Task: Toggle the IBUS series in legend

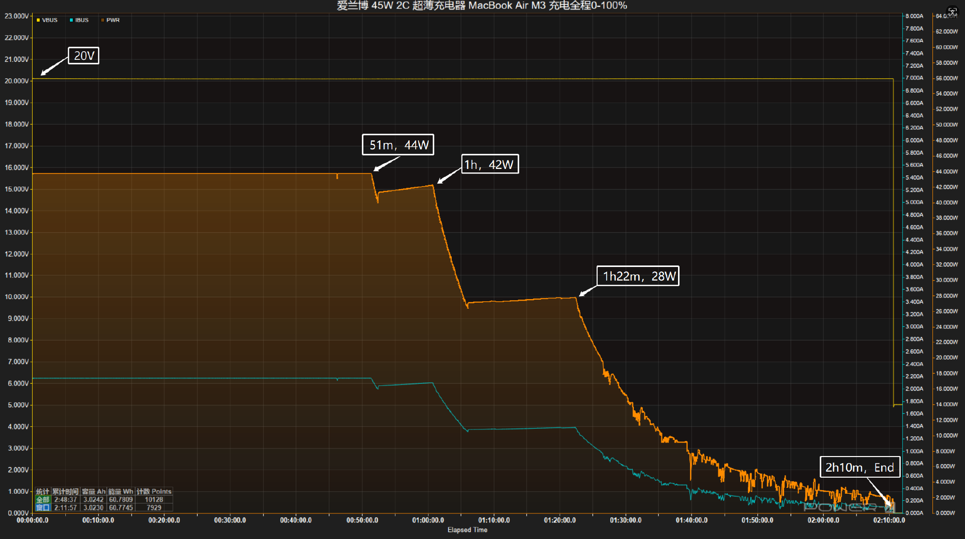Action: [79, 20]
